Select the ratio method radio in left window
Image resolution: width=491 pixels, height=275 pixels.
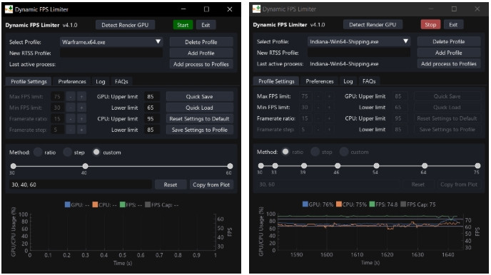tap(38, 152)
